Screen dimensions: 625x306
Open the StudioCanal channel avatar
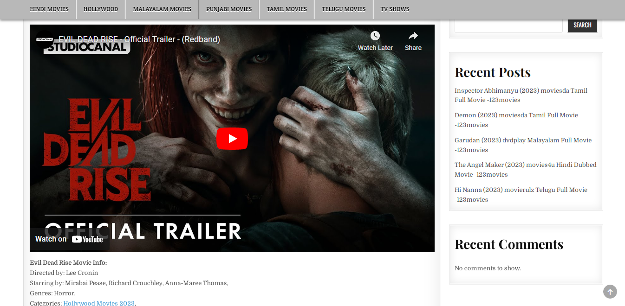click(x=45, y=39)
